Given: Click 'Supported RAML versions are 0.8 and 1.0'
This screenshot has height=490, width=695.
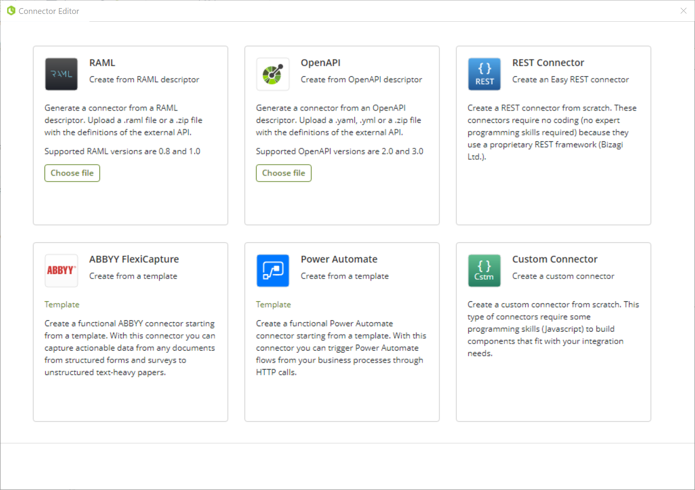Looking at the screenshot, I should (122, 151).
